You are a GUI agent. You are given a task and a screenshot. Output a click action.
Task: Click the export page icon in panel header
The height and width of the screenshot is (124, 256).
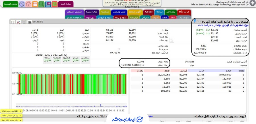13,22
